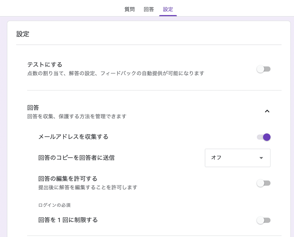The width and height of the screenshot is (294, 237).
Task: Toggle 回答を 1 回に制限する switch
Action: point(263,220)
